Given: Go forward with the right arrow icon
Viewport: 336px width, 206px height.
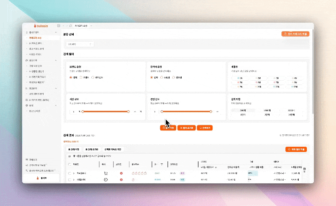Looking at the screenshot, I should coord(67,26).
